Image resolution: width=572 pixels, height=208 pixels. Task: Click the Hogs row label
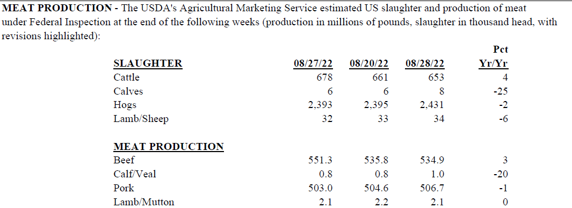point(125,105)
